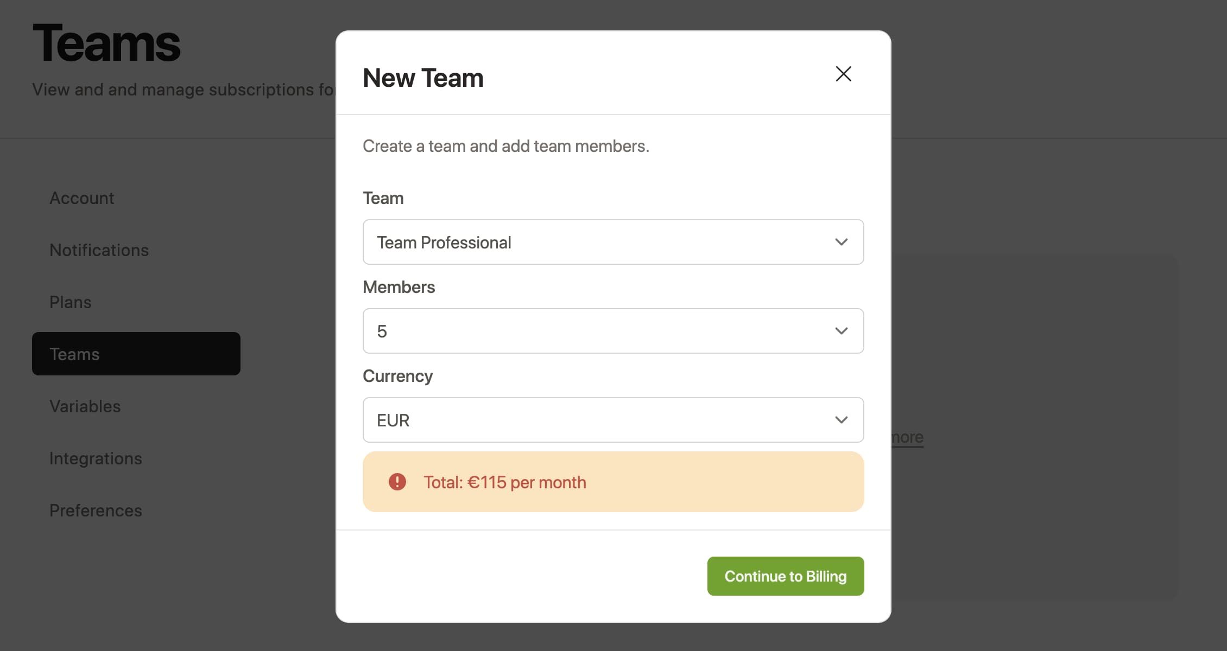Select Plans in sidebar
Screen dimensions: 1227x651
pyautogui.click(x=71, y=302)
